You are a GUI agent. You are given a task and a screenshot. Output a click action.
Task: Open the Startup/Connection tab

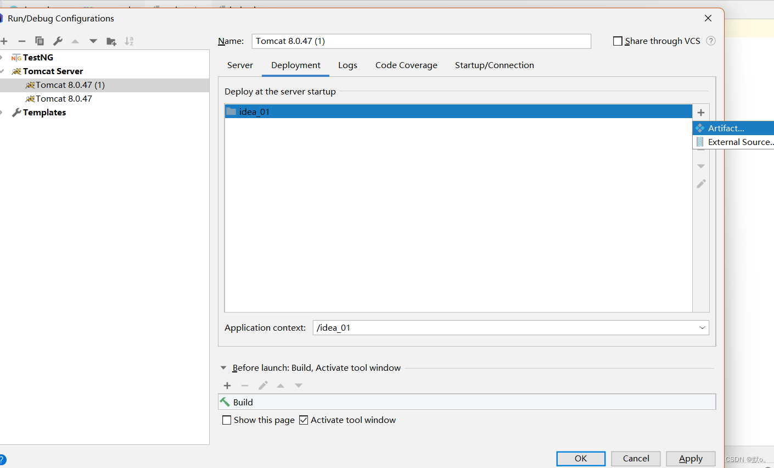(494, 65)
